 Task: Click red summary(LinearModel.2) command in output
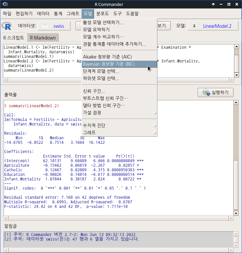point(34,106)
